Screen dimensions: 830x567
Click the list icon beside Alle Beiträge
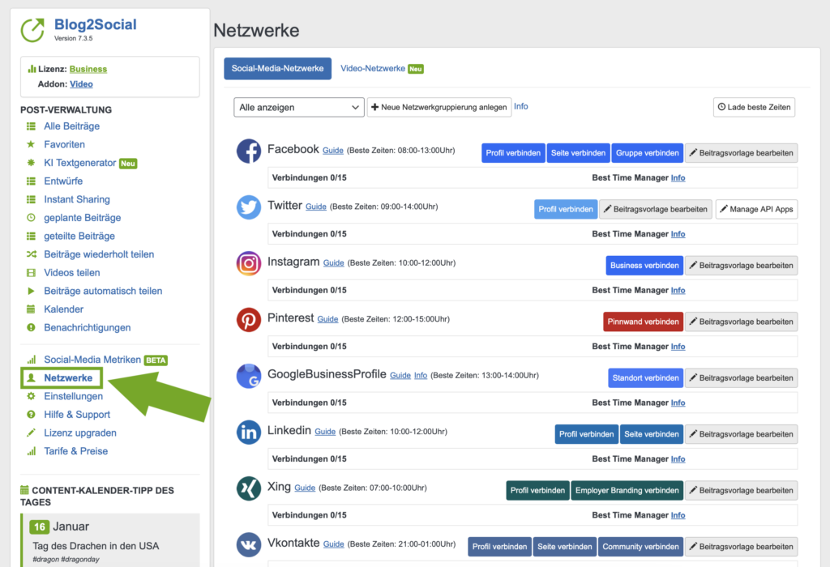click(x=32, y=126)
